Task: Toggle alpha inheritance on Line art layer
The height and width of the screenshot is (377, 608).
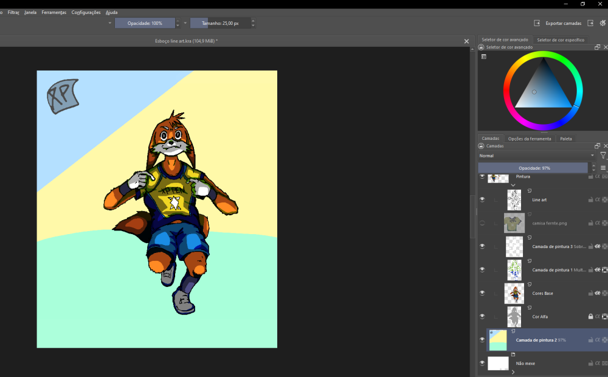Action: click(598, 199)
